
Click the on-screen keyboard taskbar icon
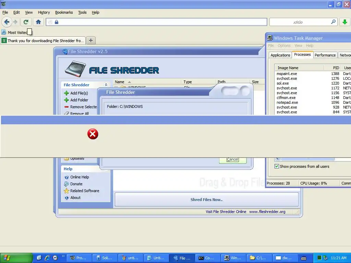pos(304,258)
